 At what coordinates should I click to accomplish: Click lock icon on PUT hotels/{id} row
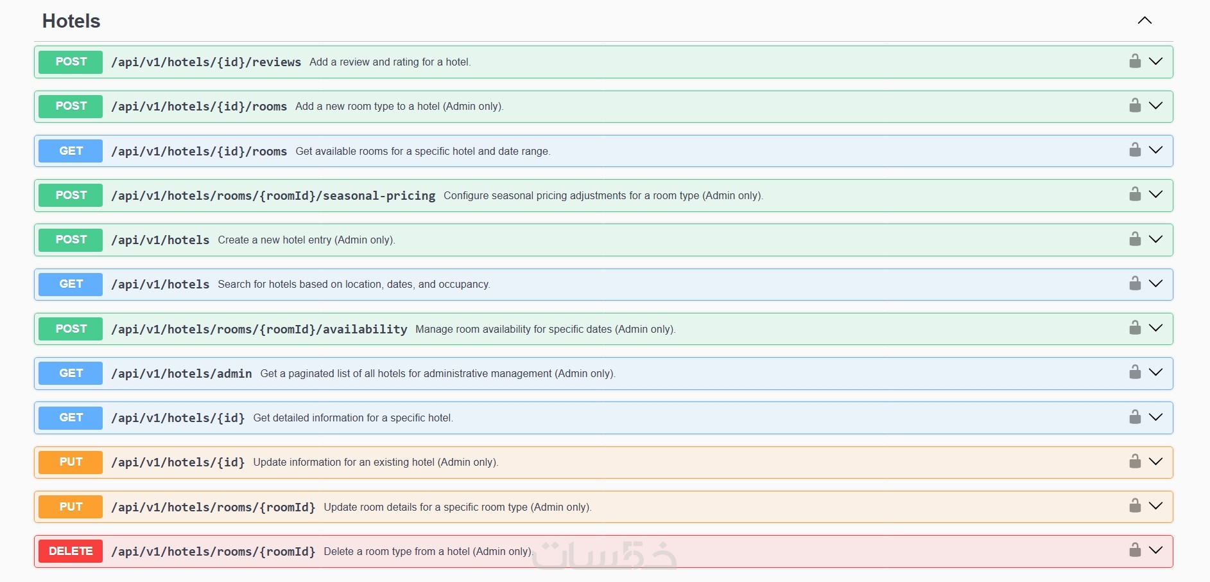point(1135,461)
